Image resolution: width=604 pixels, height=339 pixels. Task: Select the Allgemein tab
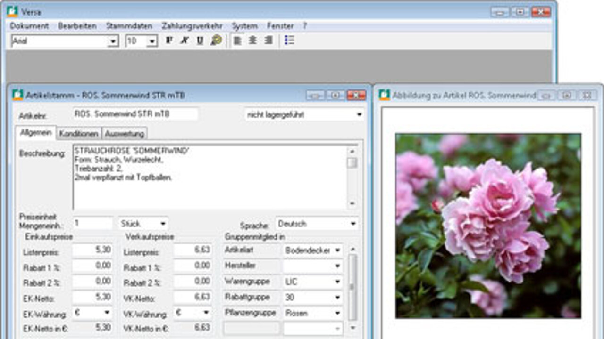click(35, 133)
